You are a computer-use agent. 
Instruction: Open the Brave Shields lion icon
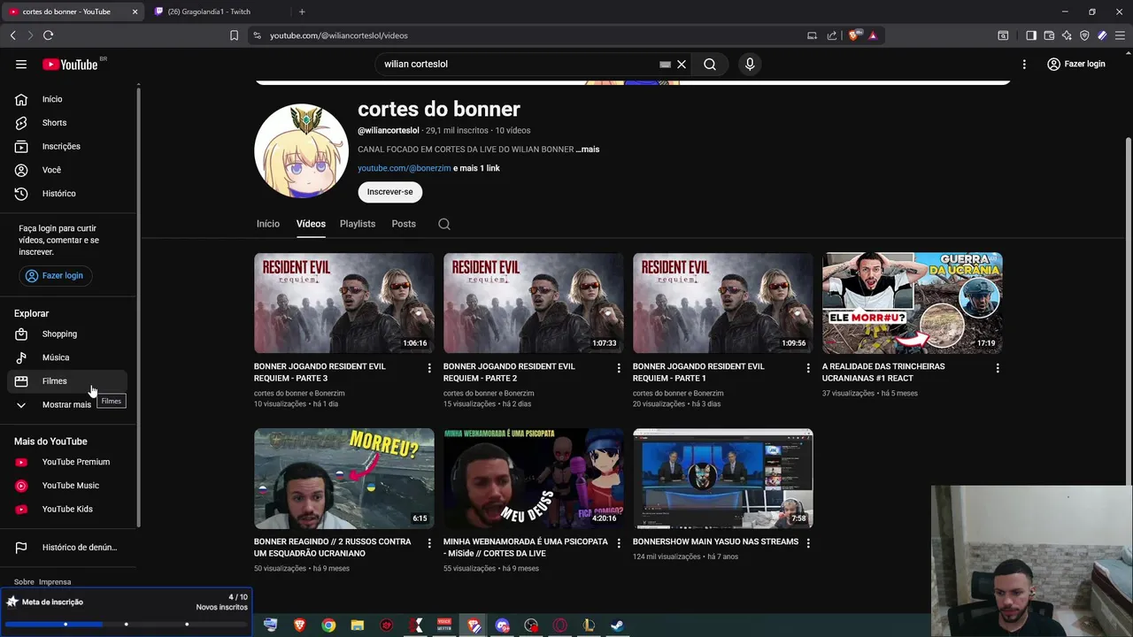click(x=854, y=35)
